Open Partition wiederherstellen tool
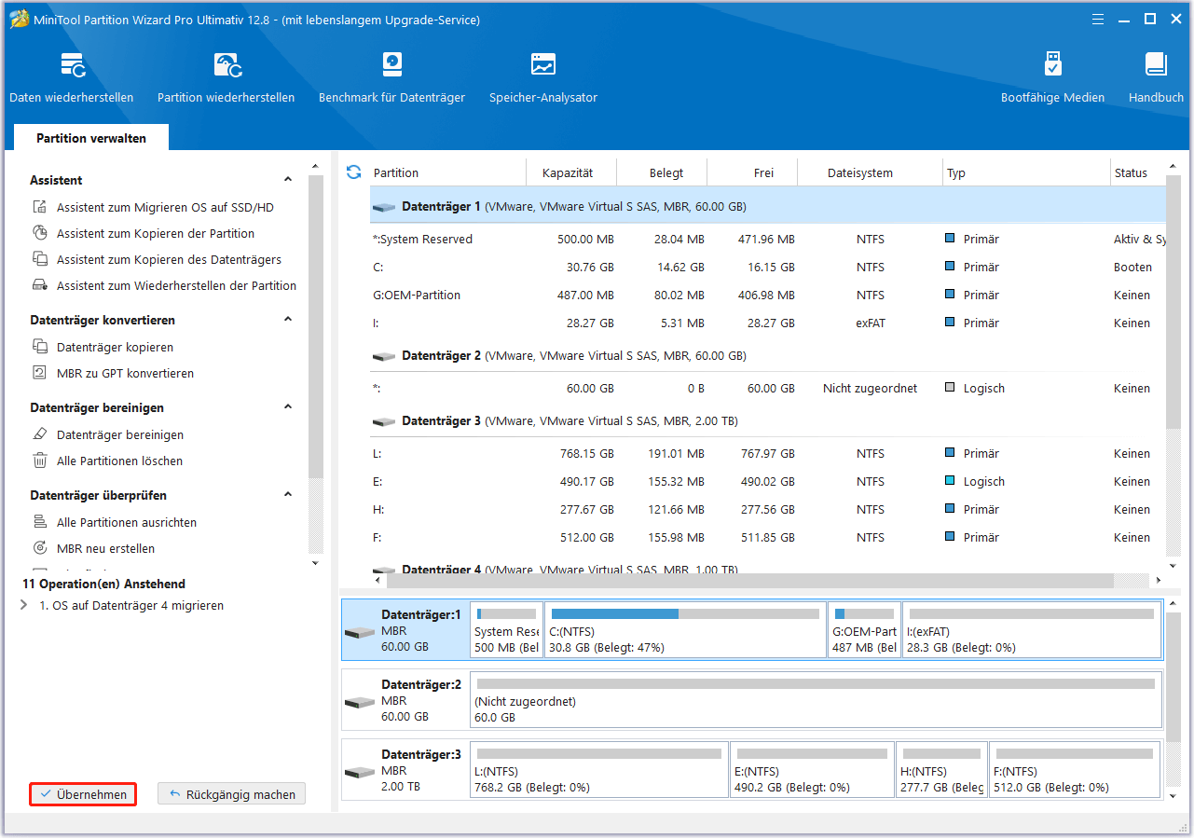The width and height of the screenshot is (1194, 839). (226, 77)
